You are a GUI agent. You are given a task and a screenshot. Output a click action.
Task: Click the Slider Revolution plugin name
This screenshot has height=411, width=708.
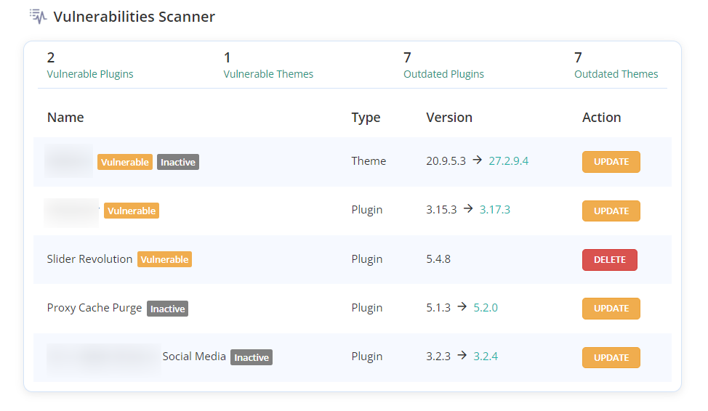[89, 259]
